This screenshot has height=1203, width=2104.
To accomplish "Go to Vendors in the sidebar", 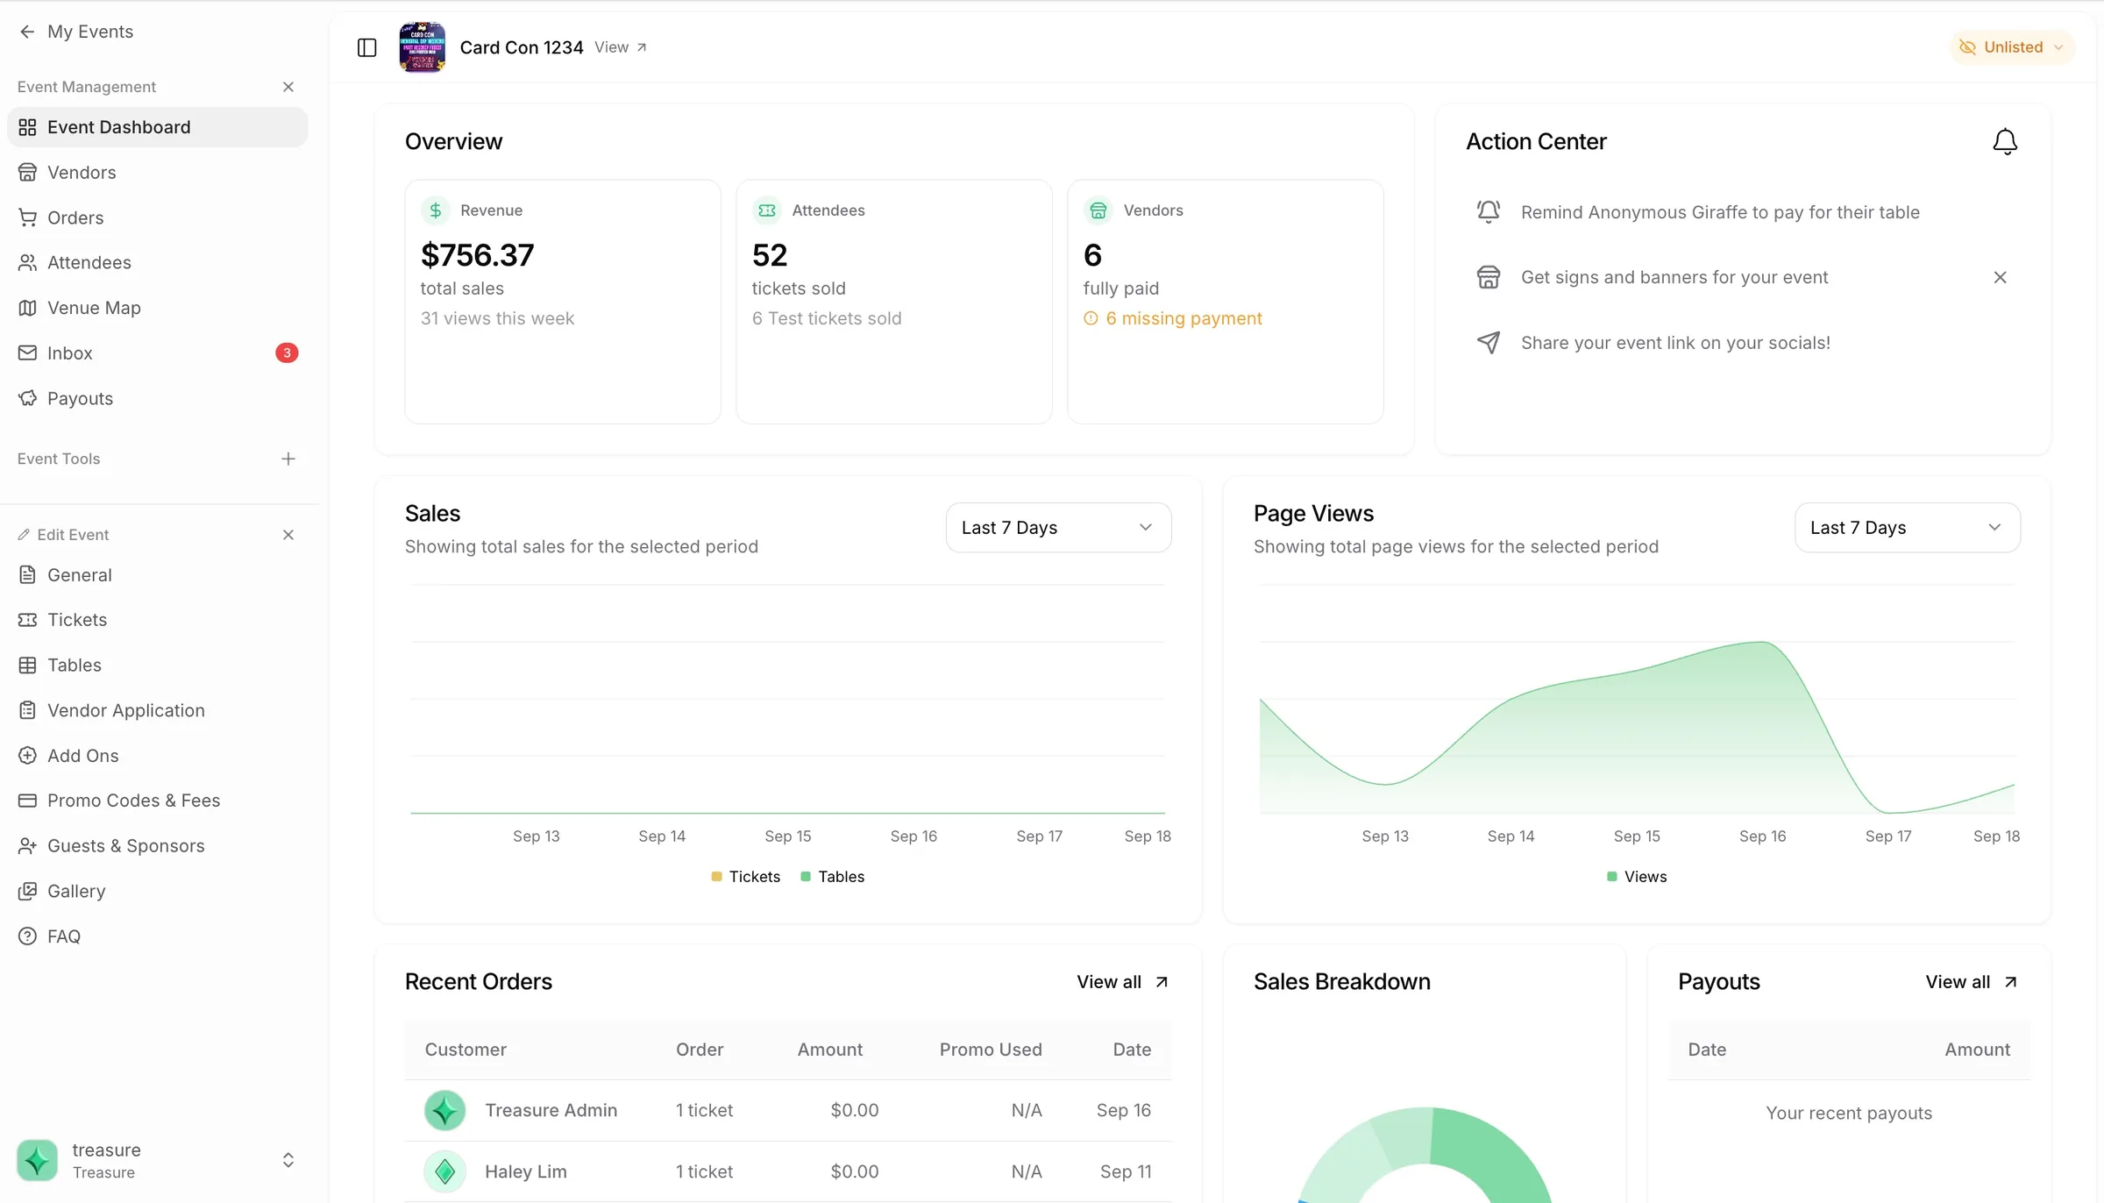I will point(158,173).
